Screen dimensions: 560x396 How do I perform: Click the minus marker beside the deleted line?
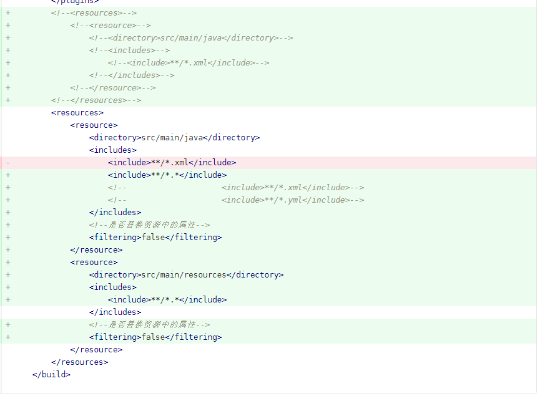click(7, 162)
